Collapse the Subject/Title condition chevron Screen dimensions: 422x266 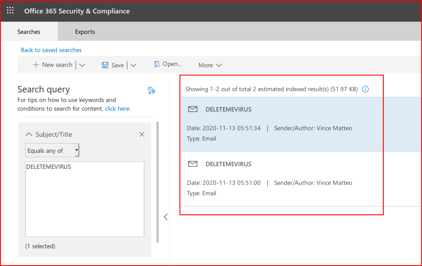click(29, 134)
